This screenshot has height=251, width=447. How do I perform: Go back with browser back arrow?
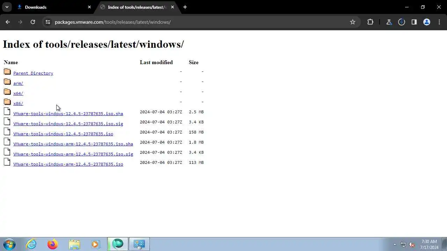[8, 22]
